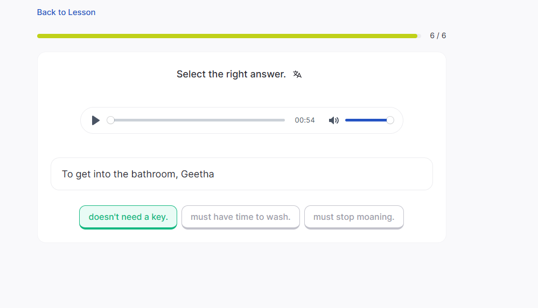Click the 00:54 audio duration label
The image size is (538, 308).
coord(305,120)
